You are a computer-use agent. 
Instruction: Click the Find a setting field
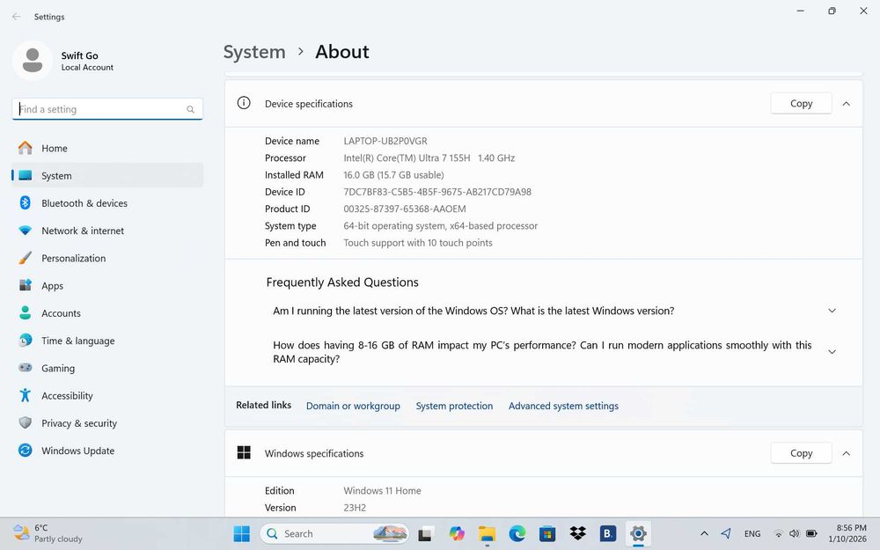(107, 109)
